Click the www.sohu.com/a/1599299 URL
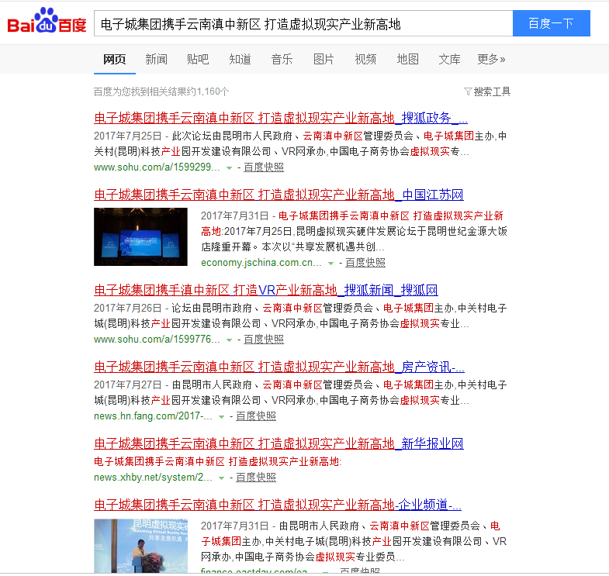The width and height of the screenshot is (609, 576). click(x=157, y=167)
